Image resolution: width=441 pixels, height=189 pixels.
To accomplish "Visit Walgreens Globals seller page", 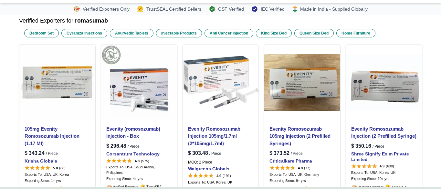I will [209, 169].
